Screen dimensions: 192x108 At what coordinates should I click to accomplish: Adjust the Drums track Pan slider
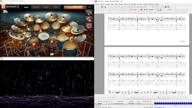[x=139, y=103]
